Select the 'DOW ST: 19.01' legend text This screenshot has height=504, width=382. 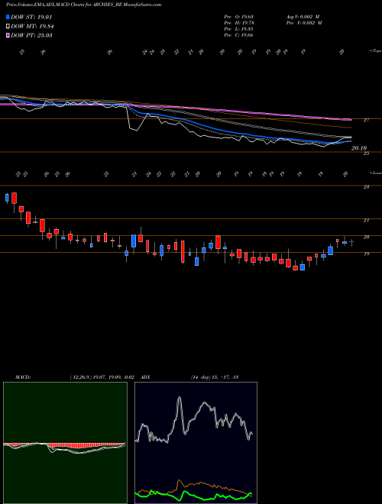point(31,17)
